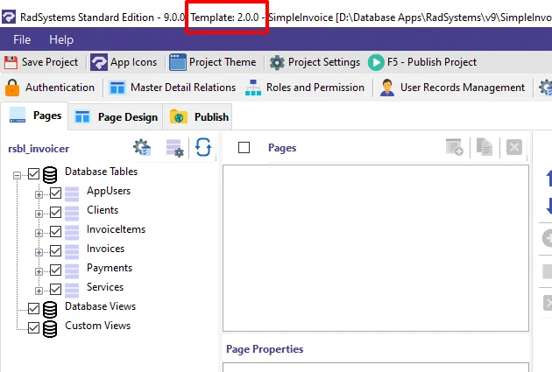Image resolution: width=552 pixels, height=372 pixels.
Task: Click the database settings gear icon beside rsbl_invoicer
Action: (142, 147)
